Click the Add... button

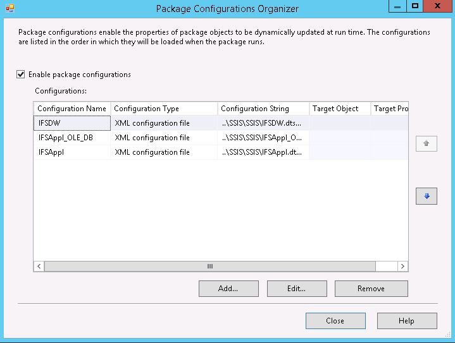click(228, 289)
